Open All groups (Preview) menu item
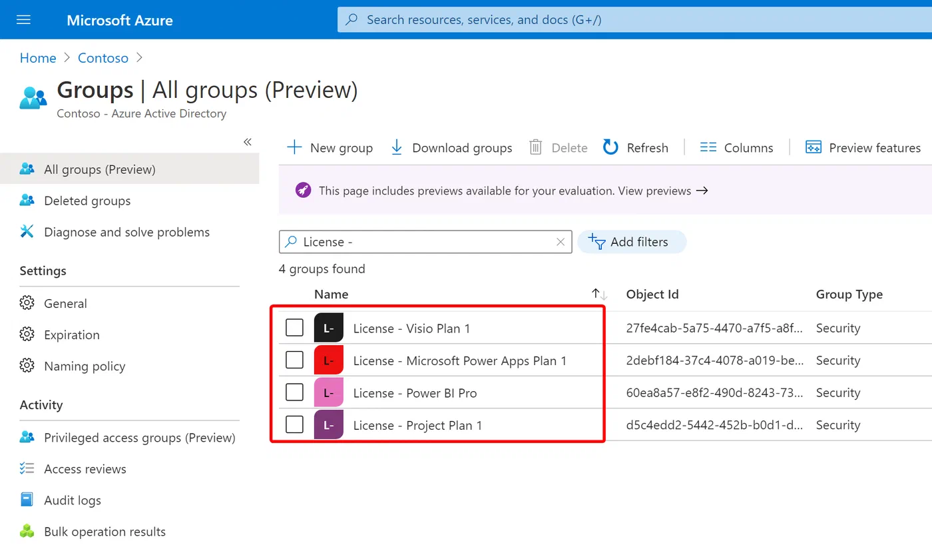This screenshot has width=932, height=559. click(130, 169)
